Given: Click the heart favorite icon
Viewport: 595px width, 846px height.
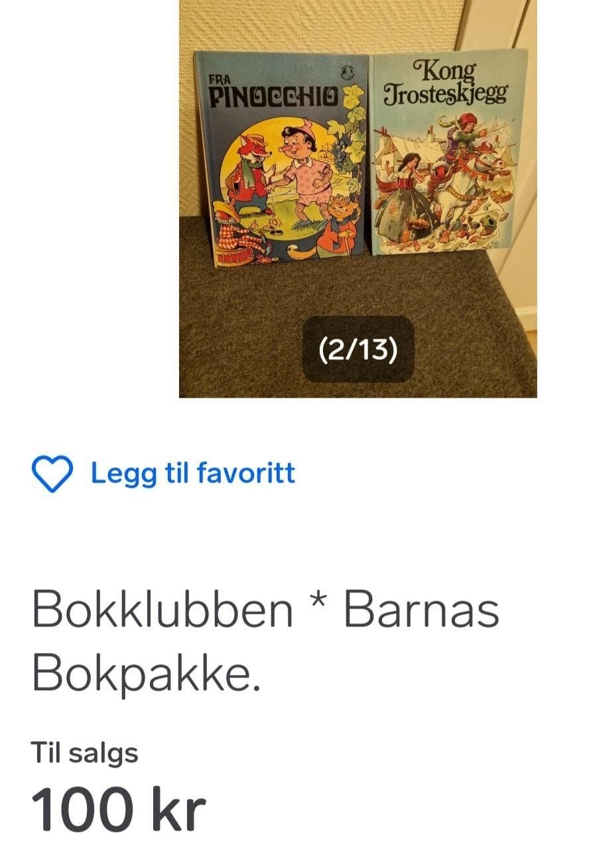Looking at the screenshot, I should [52, 473].
